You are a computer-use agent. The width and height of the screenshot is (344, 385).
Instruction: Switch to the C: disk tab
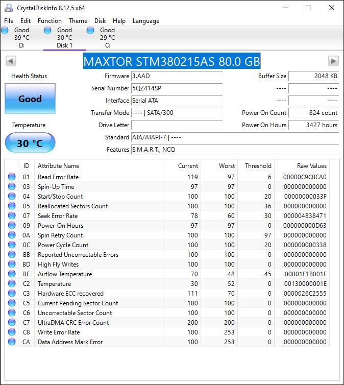(x=108, y=38)
